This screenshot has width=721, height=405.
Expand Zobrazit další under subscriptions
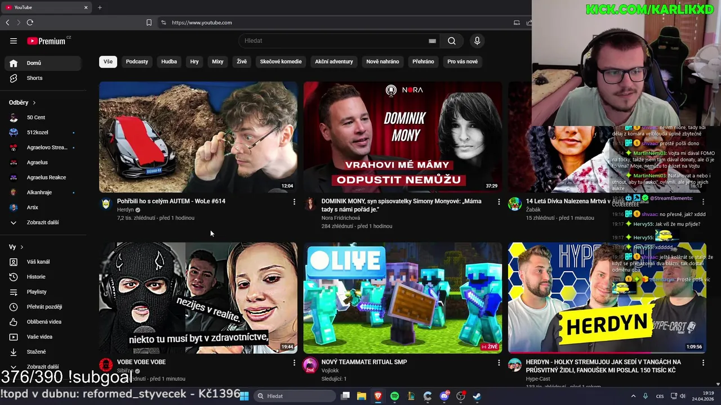coord(43,222)
